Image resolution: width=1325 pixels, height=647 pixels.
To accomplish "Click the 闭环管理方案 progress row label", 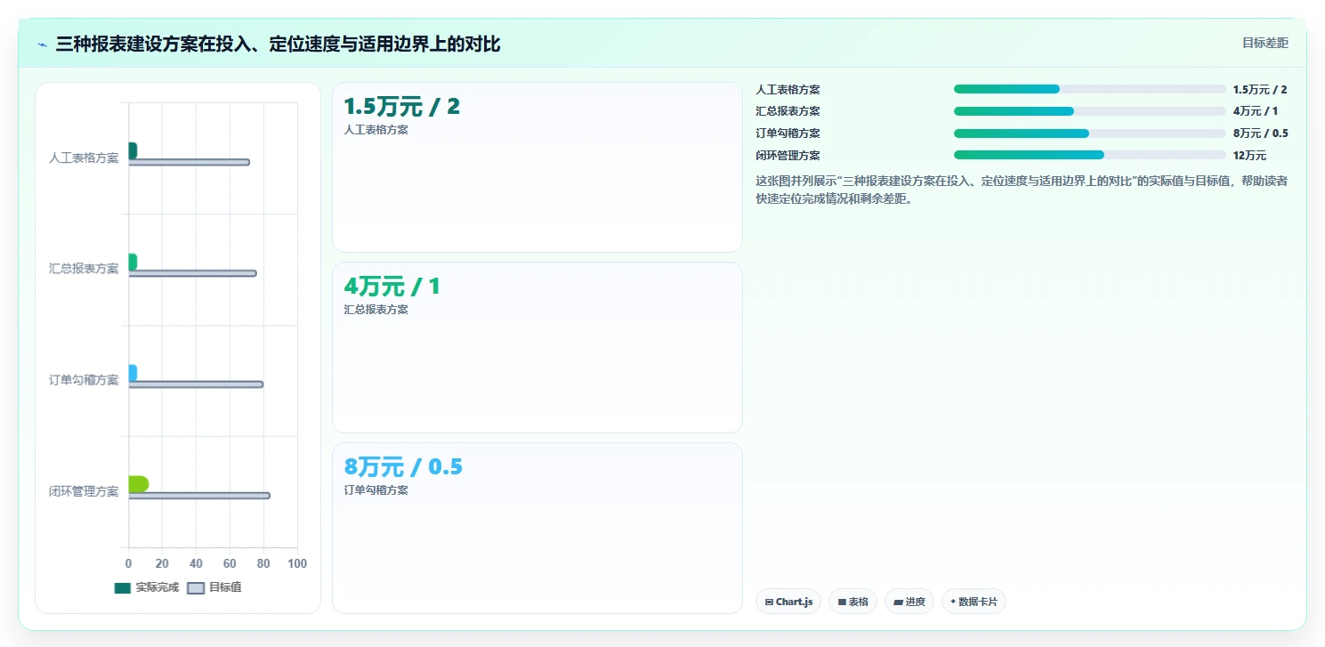I will (x=788, y=156).
